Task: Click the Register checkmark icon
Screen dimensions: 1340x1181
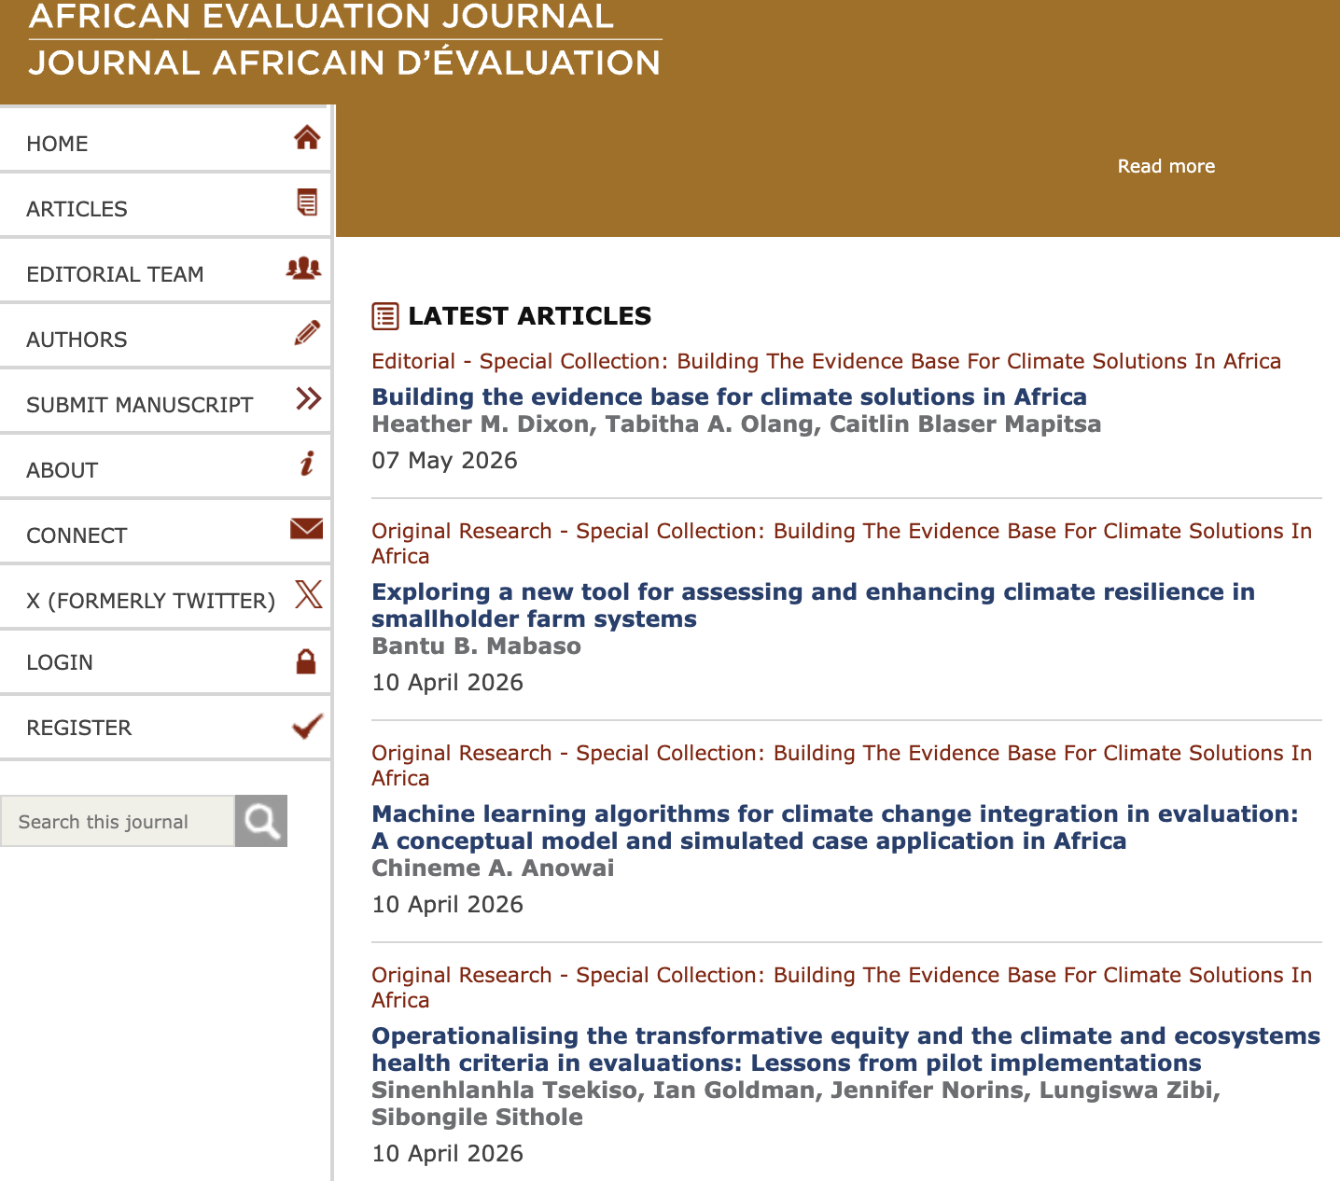Action: coord(307,726)
